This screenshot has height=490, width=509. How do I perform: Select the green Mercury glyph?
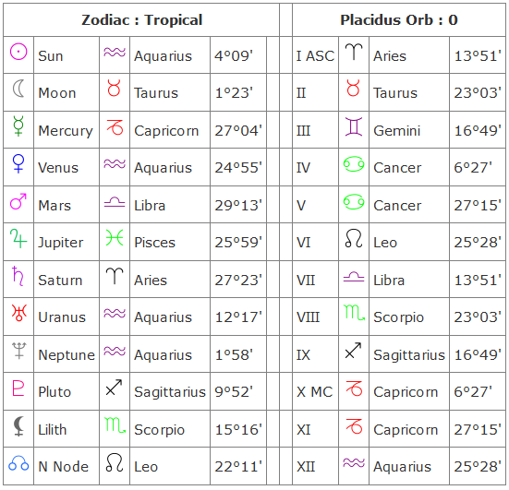(x=18, y=126)
